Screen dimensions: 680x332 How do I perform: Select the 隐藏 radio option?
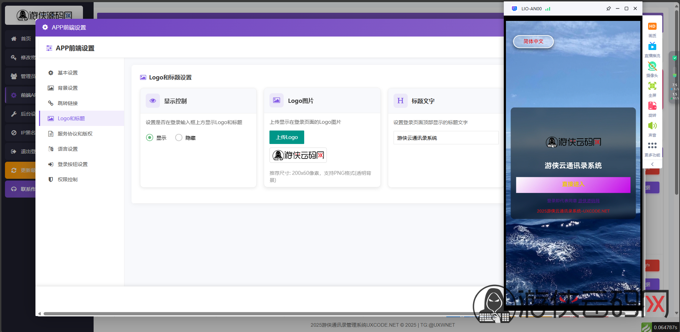179,138
